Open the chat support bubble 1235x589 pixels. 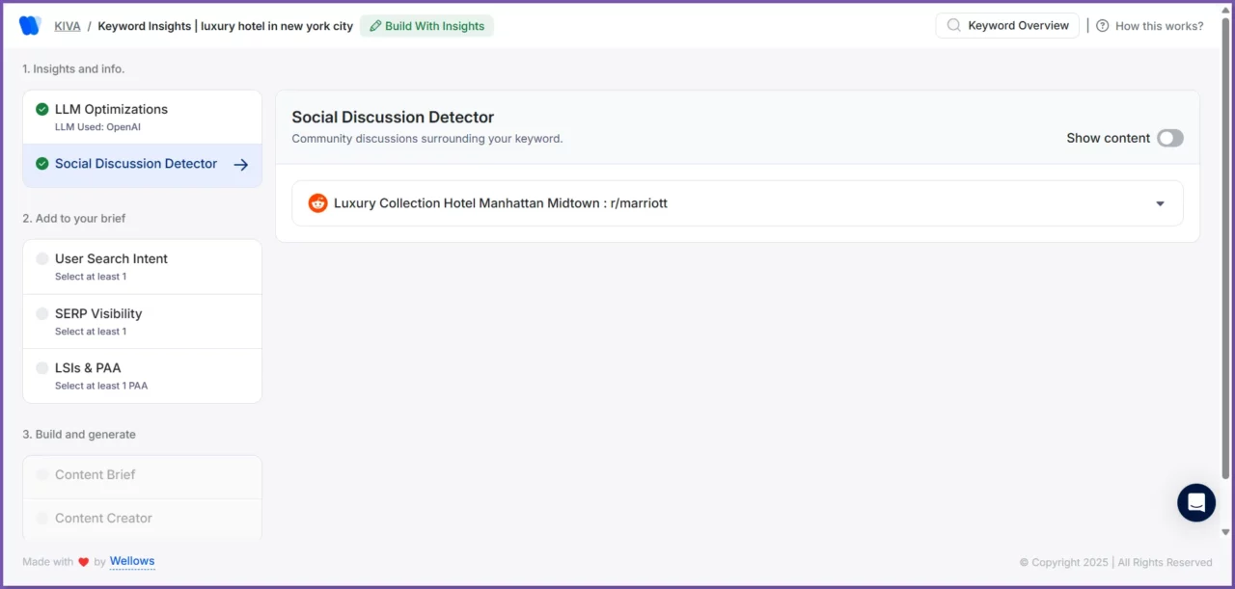pos(1196,502)
